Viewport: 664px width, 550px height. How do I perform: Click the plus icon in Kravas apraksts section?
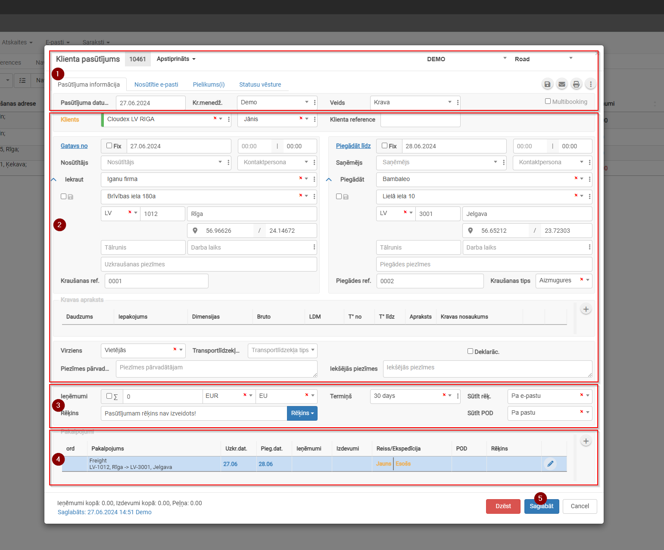tap(586, 309)
